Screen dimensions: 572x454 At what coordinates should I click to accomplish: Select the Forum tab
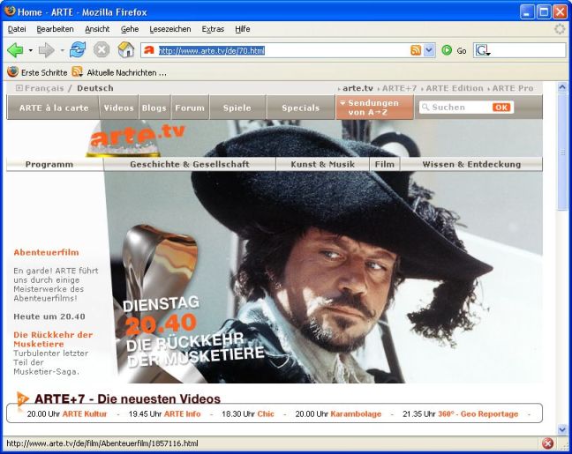(190, 108)
